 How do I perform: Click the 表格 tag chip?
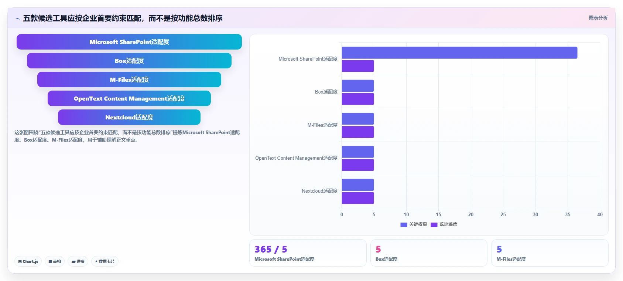(55, 261)
